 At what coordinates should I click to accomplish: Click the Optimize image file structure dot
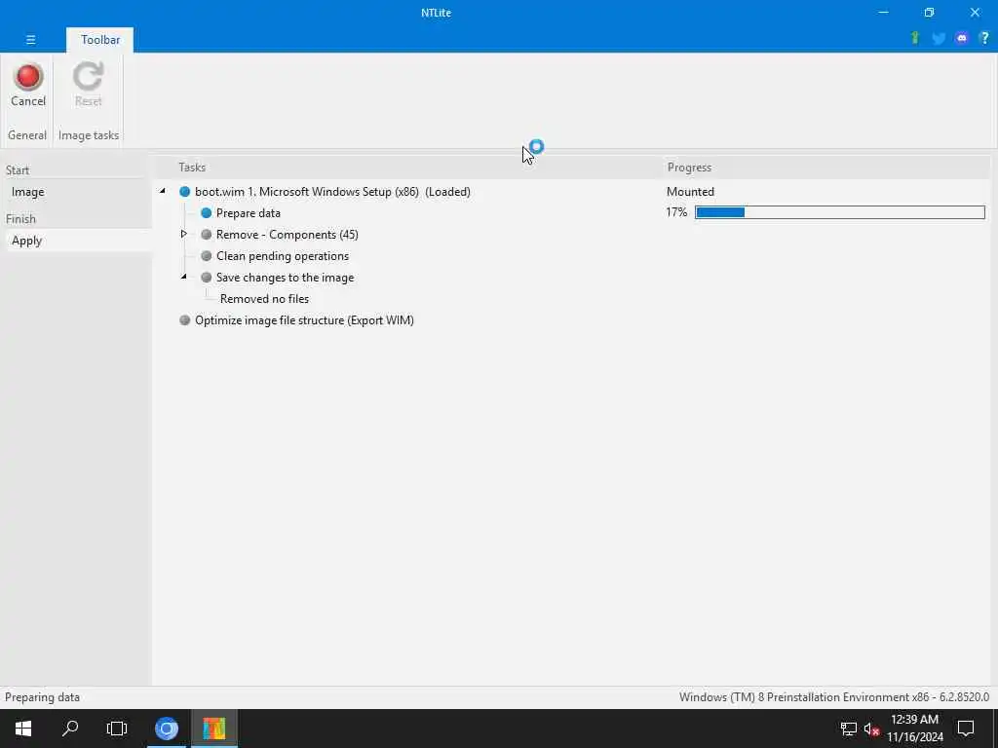tap(184, 319)
